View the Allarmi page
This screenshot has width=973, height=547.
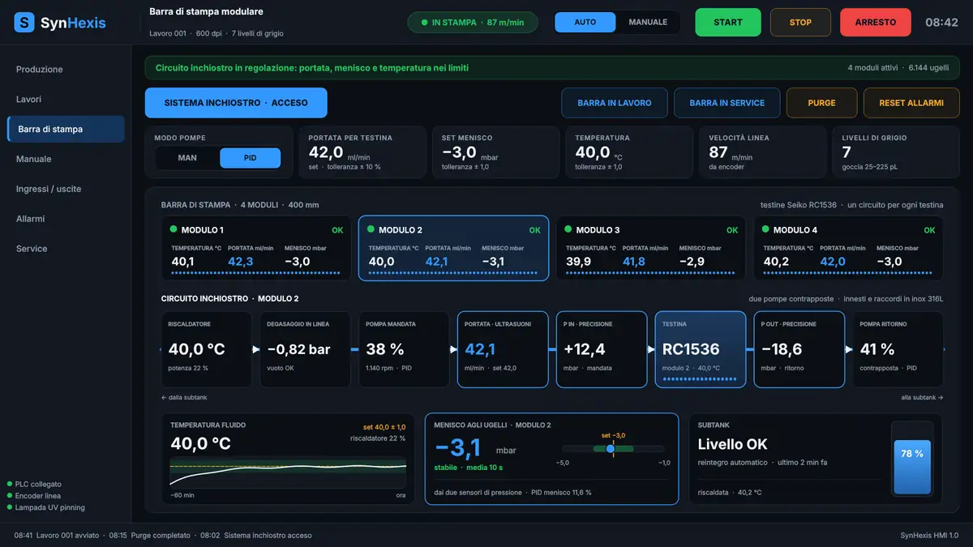(x=66, y=219)
